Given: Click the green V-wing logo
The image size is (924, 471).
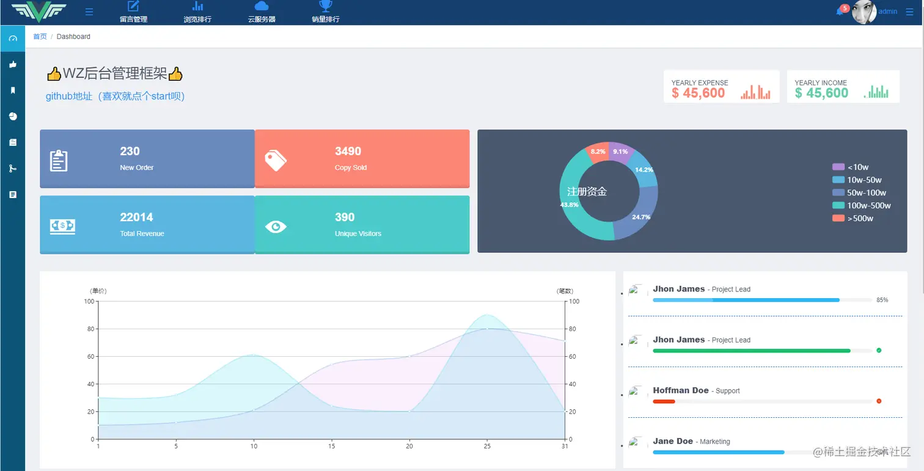Looking at the screenshot, I should coord(38,12).
